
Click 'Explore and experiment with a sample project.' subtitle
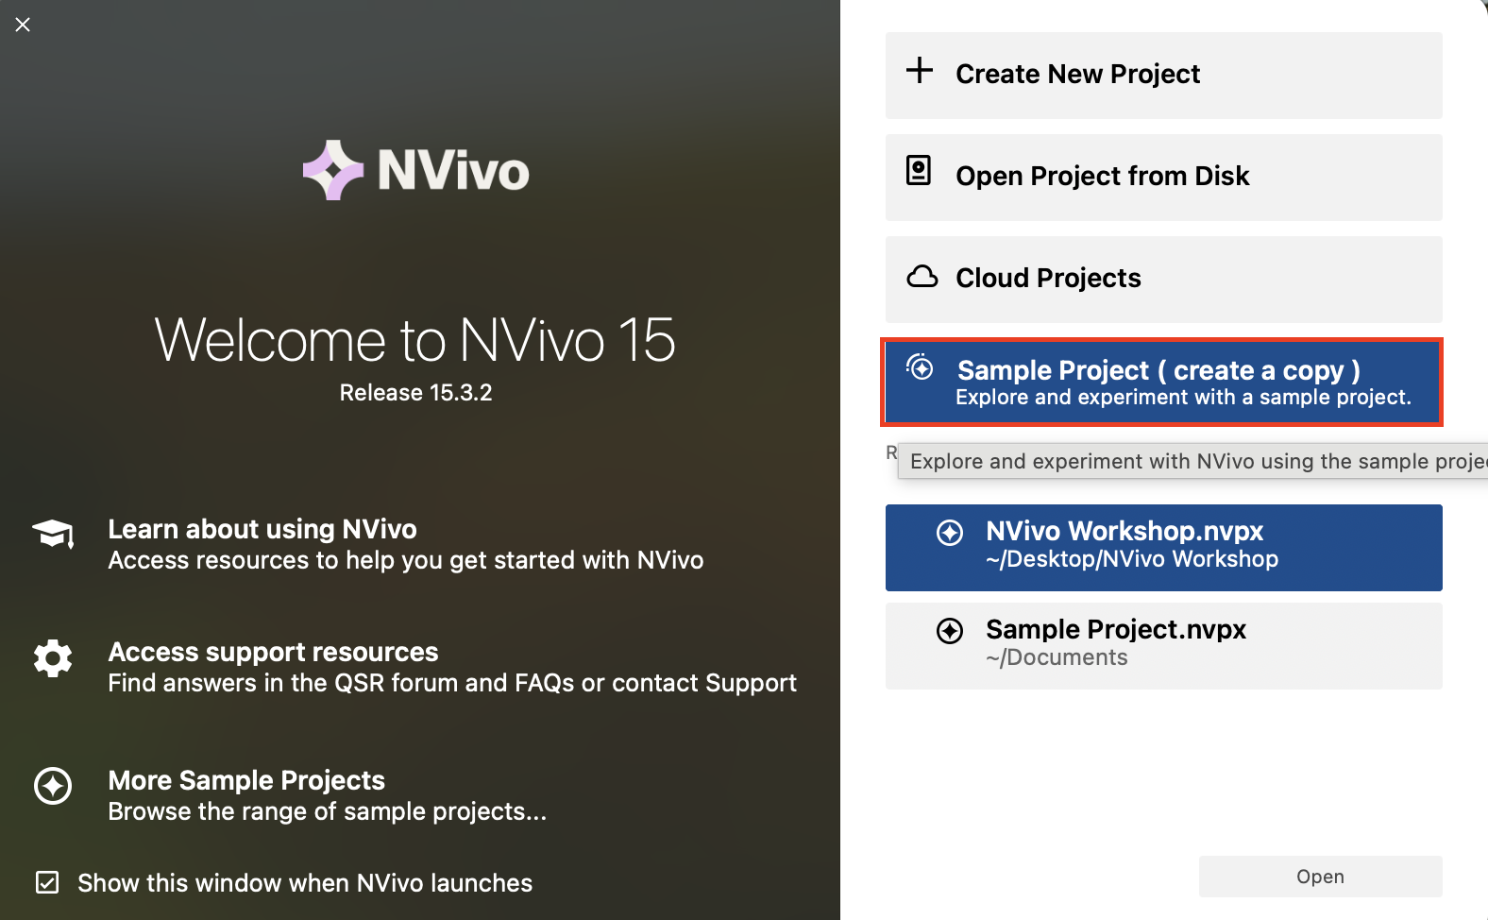pos(1183,398)
